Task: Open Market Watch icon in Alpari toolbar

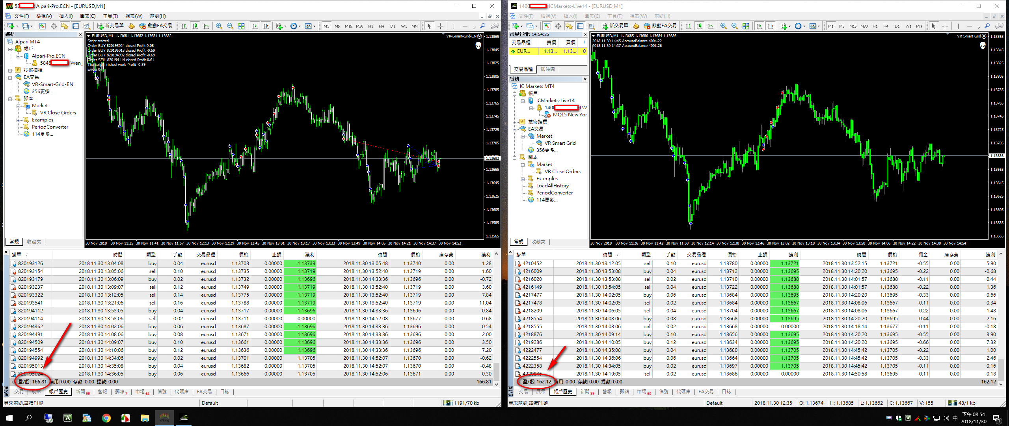Action: click(x=43, y=26)
